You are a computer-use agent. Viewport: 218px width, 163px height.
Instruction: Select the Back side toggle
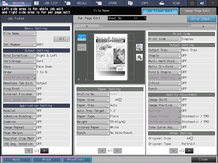click(x=82, y=47)
